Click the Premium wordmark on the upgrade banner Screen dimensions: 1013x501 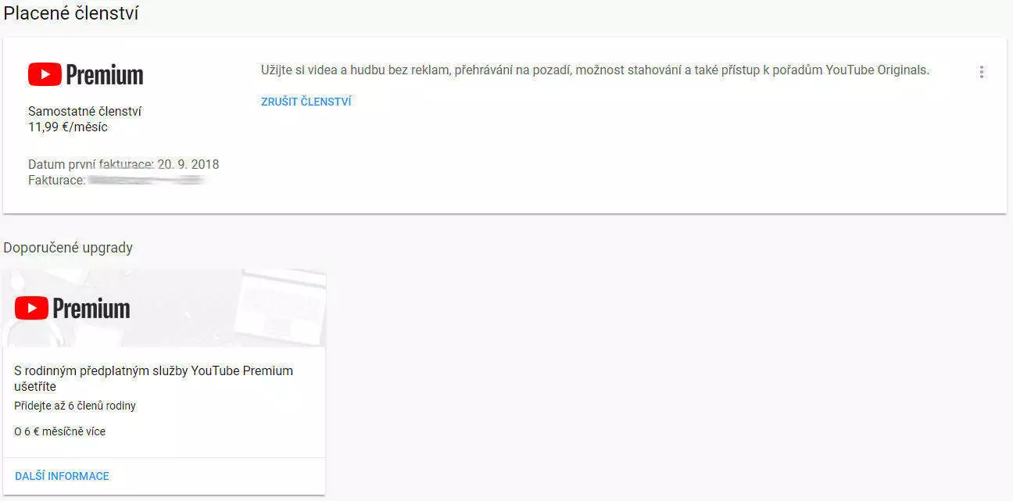(x=91, y=309)
